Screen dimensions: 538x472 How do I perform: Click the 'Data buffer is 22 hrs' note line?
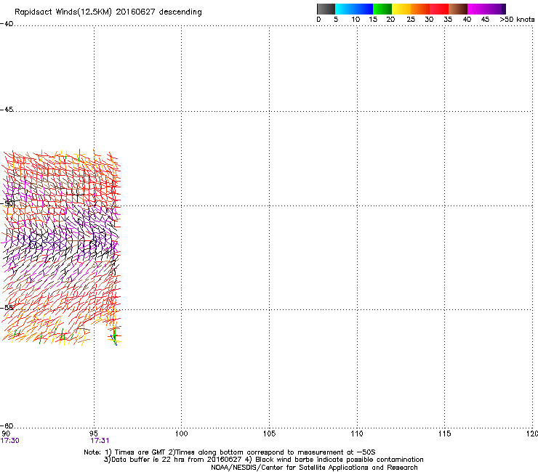(x=263, y=460)
